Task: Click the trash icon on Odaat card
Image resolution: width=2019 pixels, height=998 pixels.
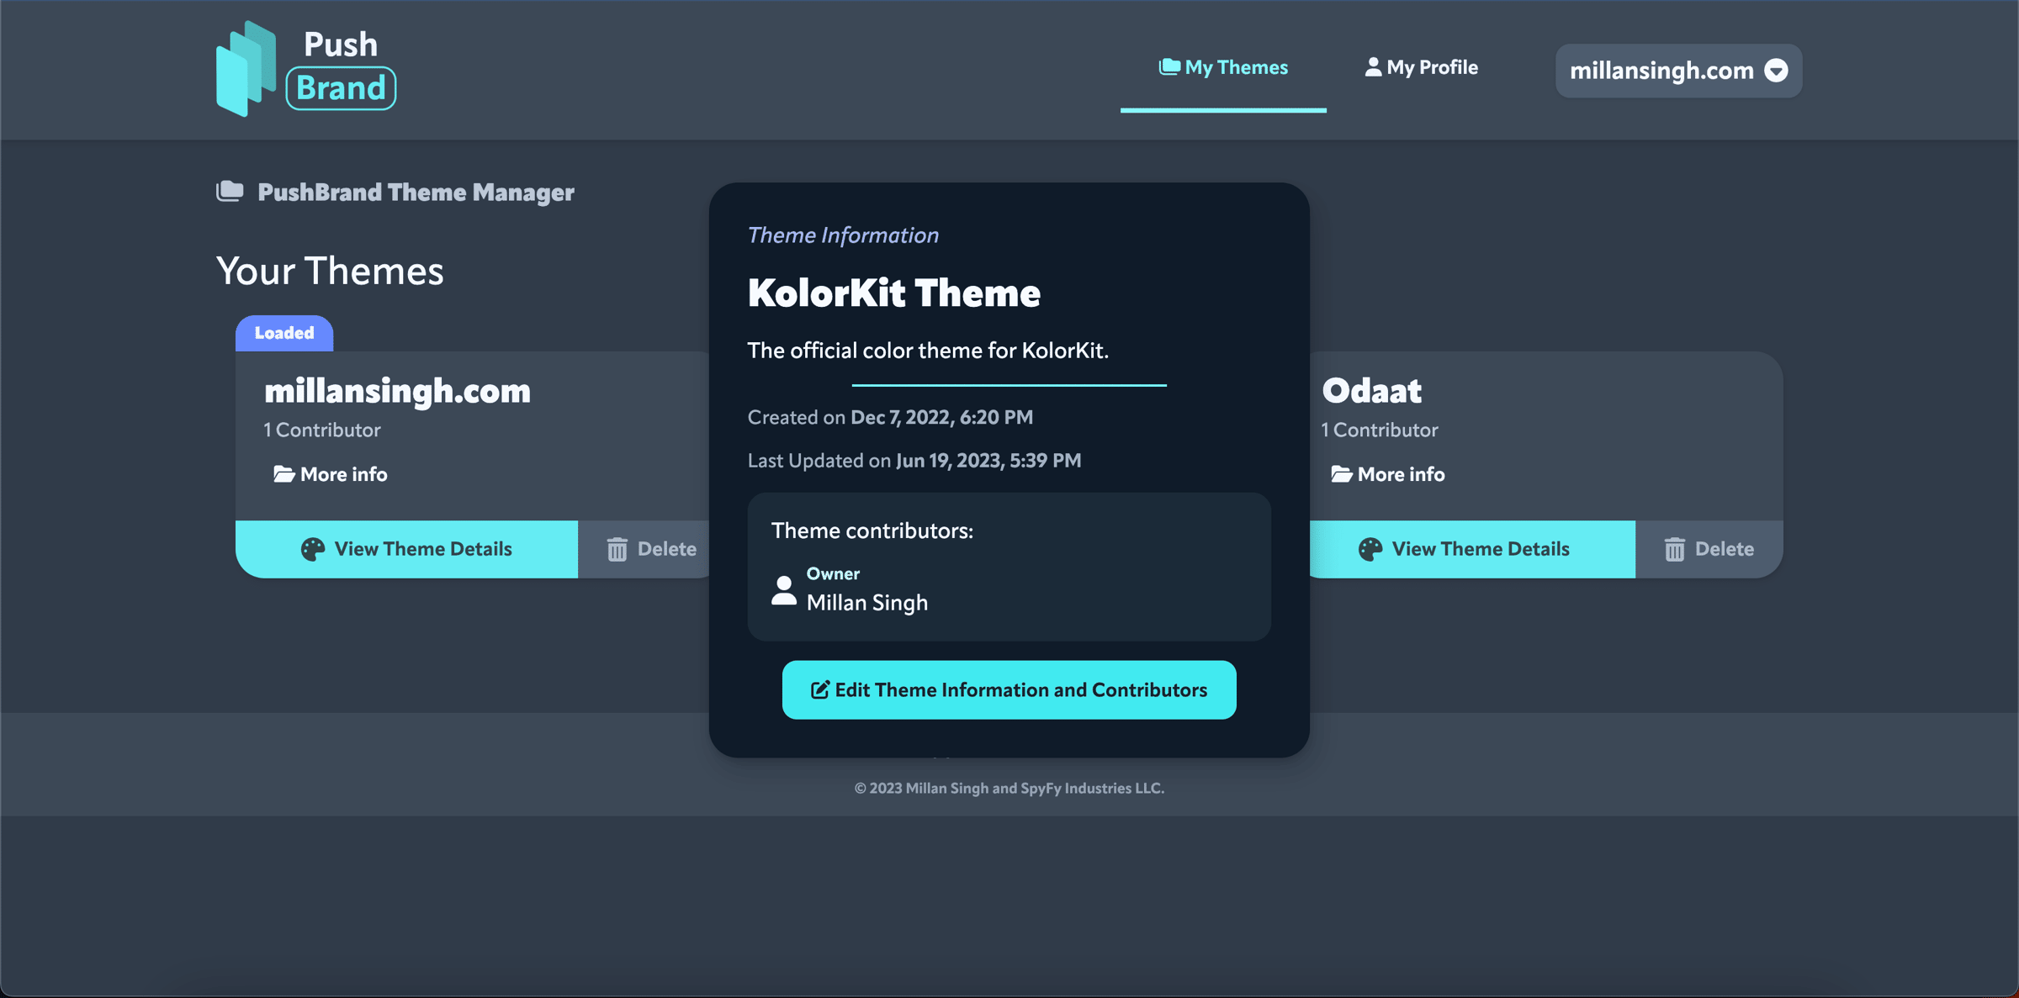Action: tap(1675, 549)
